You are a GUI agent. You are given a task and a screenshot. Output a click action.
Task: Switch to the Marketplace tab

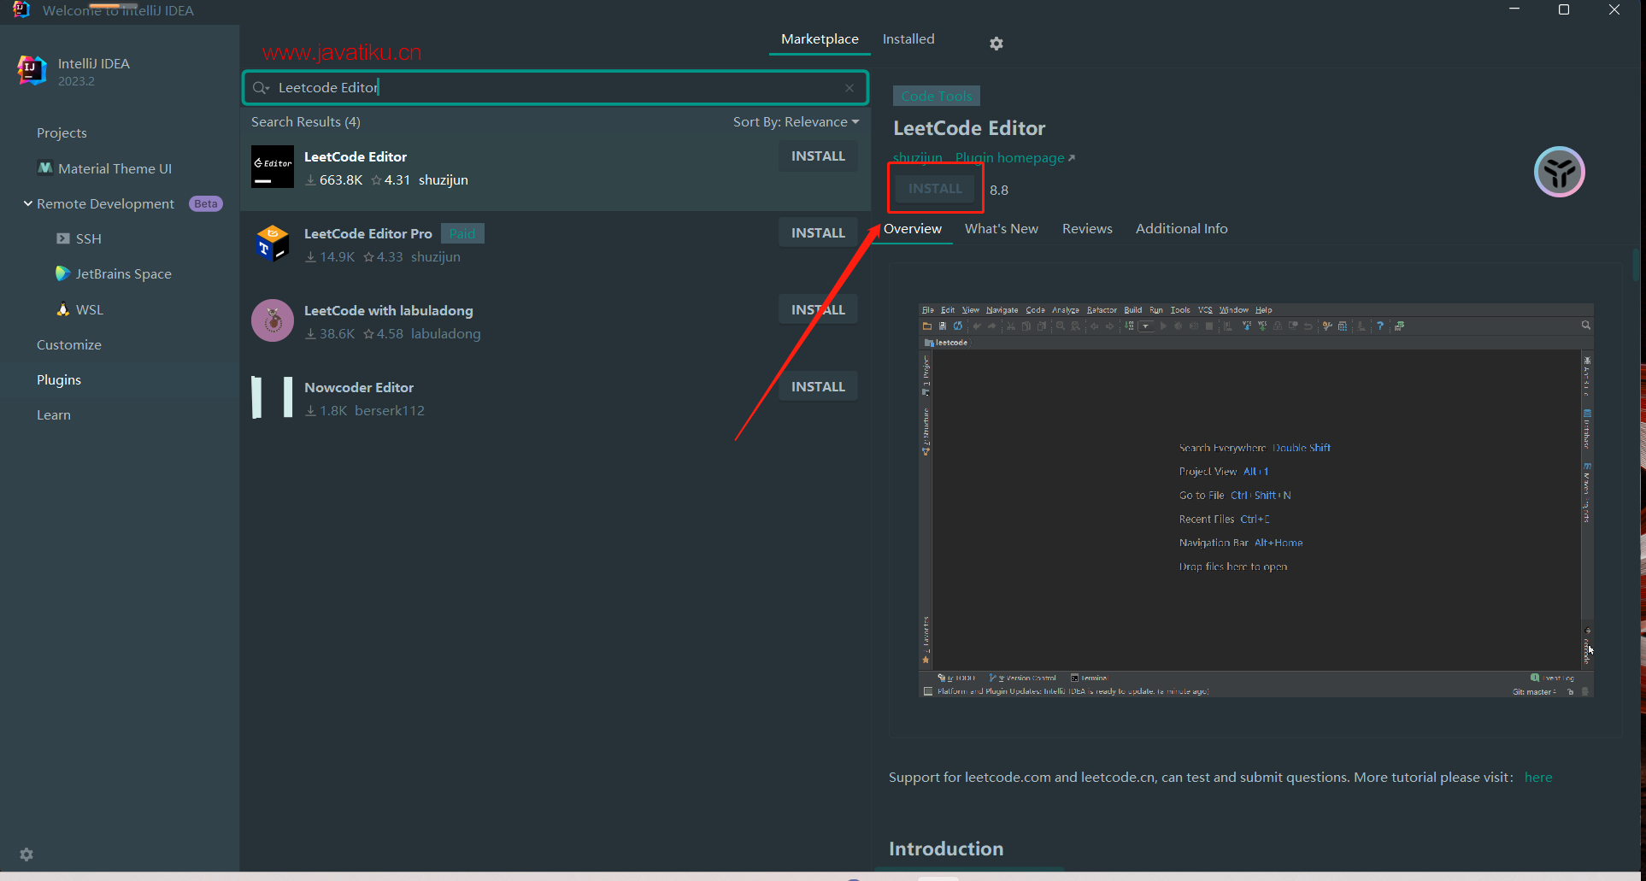(x=820, y=39)
